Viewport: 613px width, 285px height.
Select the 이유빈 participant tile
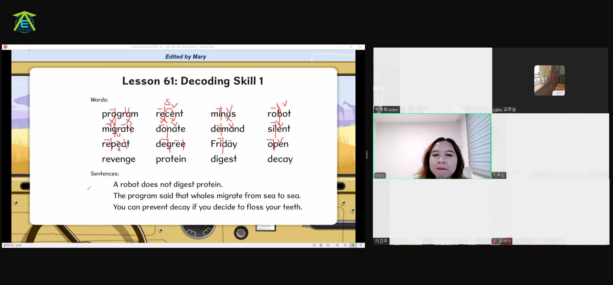[x=550, y=146]
